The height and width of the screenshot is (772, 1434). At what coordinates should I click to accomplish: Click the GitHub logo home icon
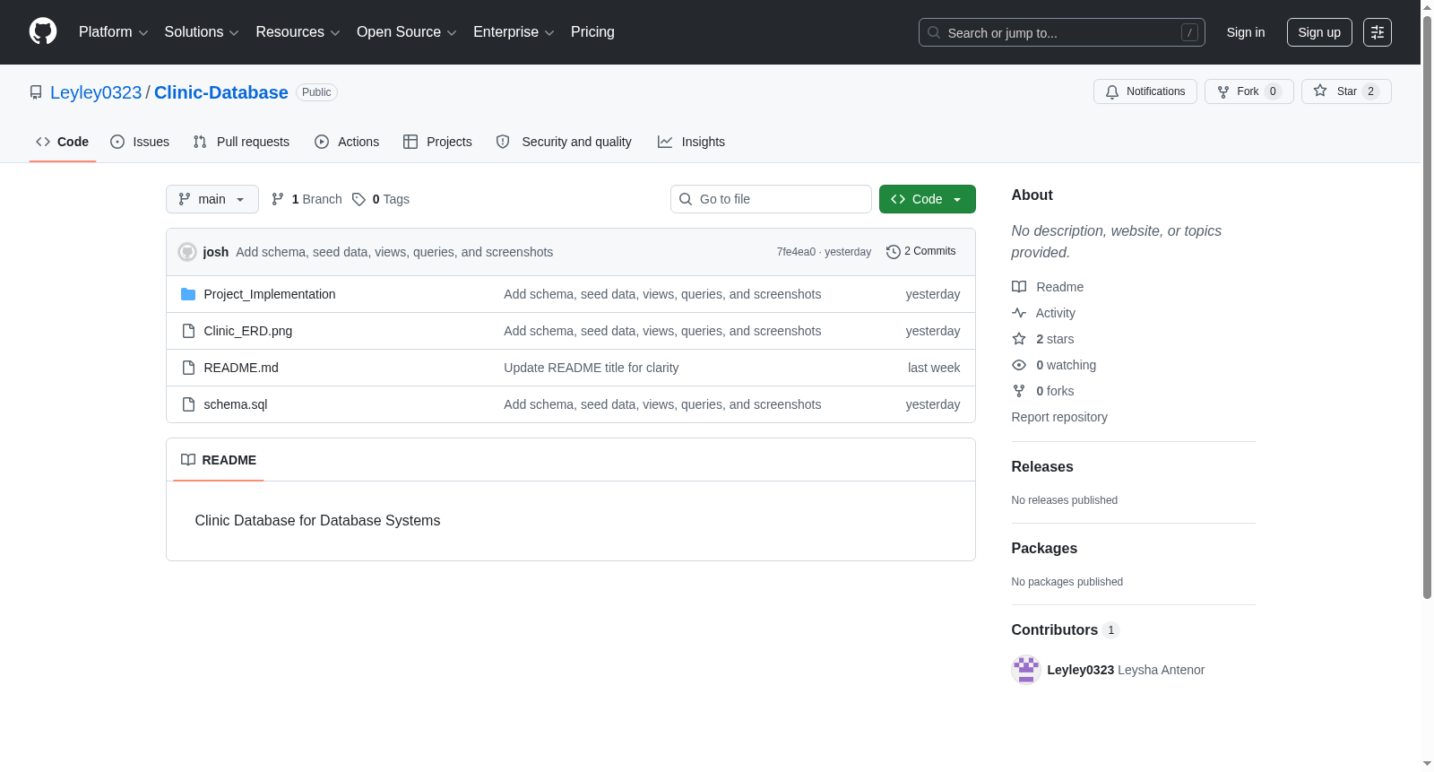pos(43,31)
